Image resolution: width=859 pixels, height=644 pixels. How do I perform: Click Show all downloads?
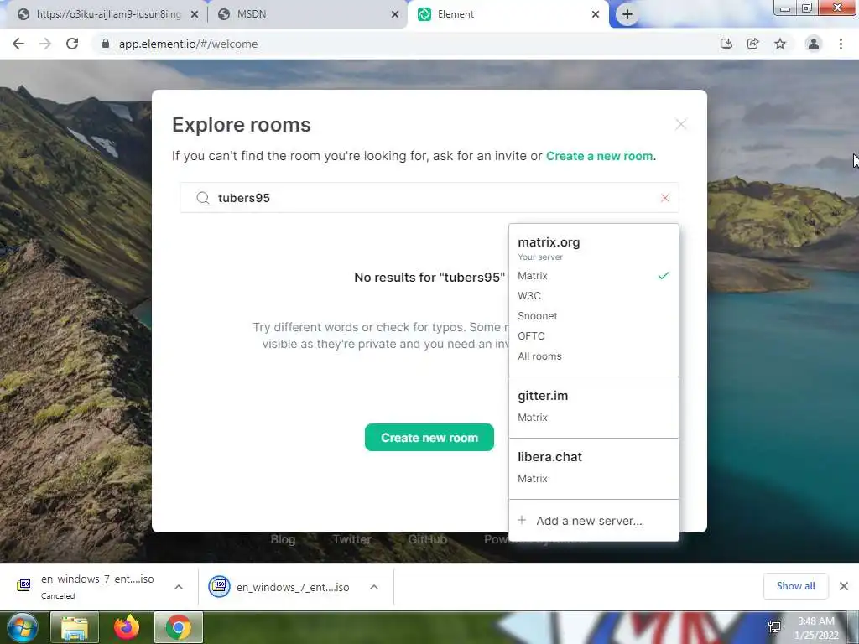[795, 586]
